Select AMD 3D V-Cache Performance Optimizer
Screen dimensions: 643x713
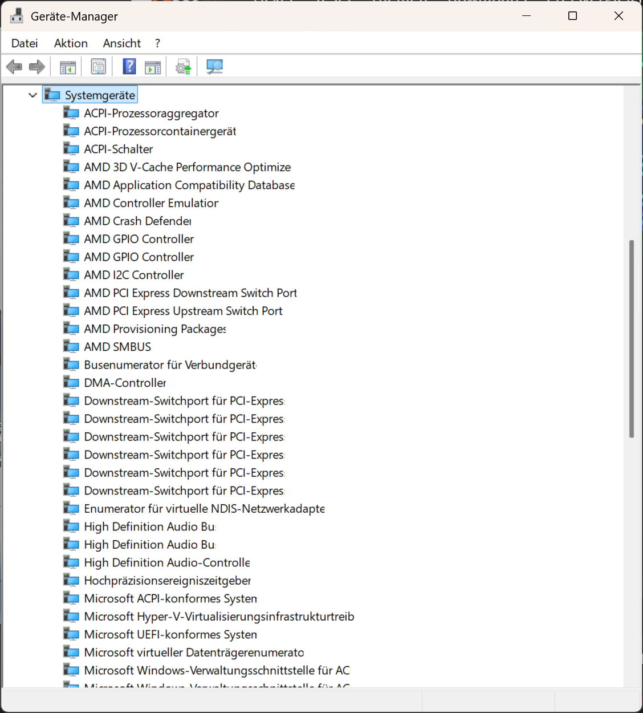(188, 167)
